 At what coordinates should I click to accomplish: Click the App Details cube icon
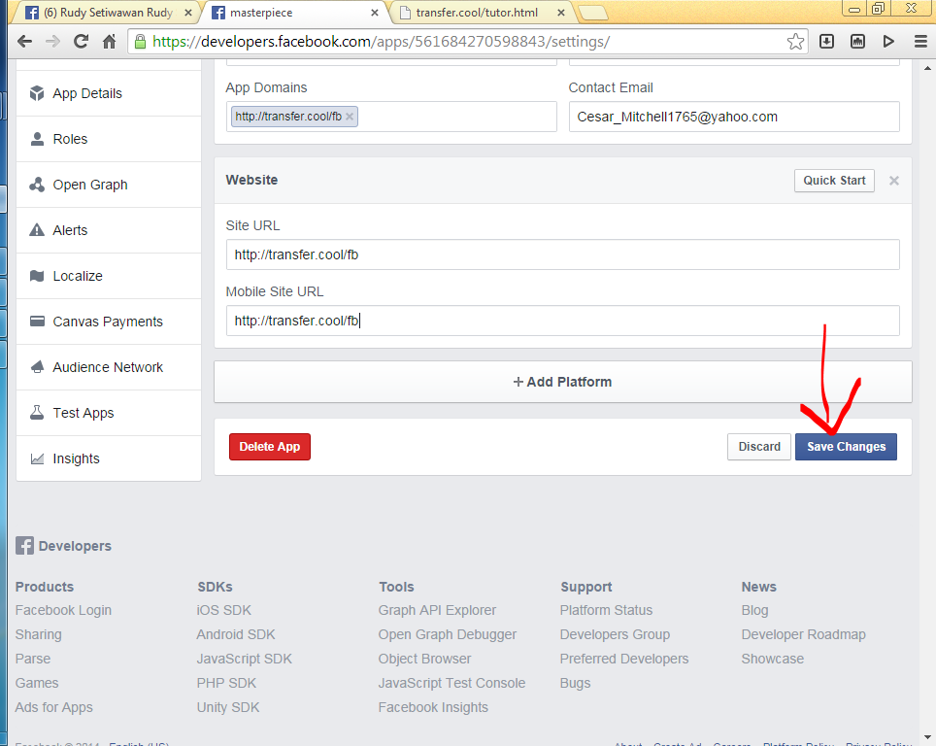37,93
